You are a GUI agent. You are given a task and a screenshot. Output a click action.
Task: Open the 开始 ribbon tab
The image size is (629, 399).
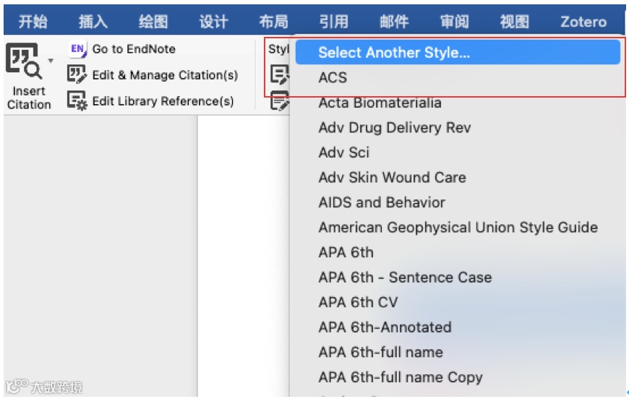(x=33, y=21)
